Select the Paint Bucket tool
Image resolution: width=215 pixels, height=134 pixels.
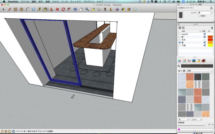click(x=45, y=9)
